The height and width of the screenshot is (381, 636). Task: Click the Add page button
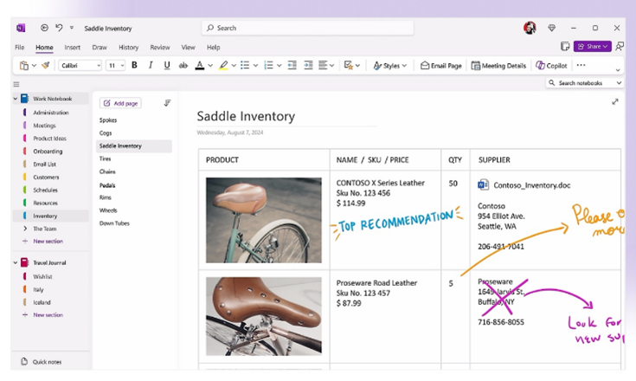pos(120,103)
